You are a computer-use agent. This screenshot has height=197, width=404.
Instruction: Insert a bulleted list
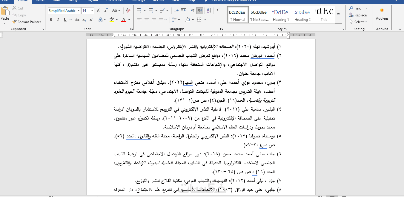tap(139, 11)
